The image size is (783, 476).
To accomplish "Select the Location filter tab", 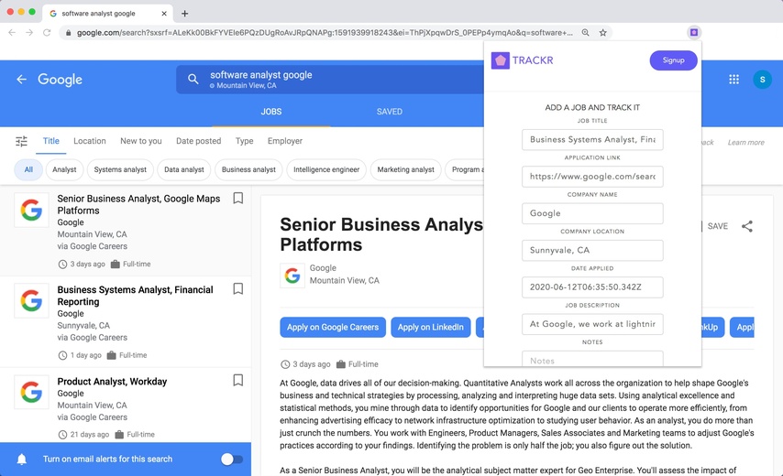I will [90, 141].
